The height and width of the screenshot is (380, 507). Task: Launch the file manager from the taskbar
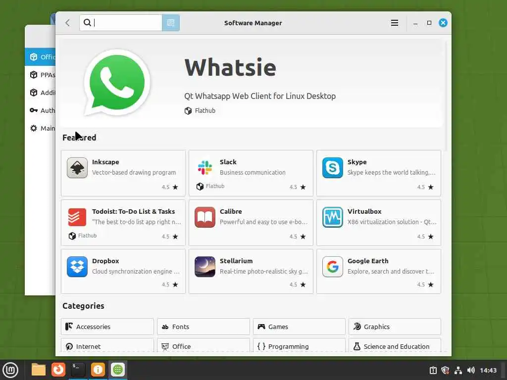click(38, 370)
